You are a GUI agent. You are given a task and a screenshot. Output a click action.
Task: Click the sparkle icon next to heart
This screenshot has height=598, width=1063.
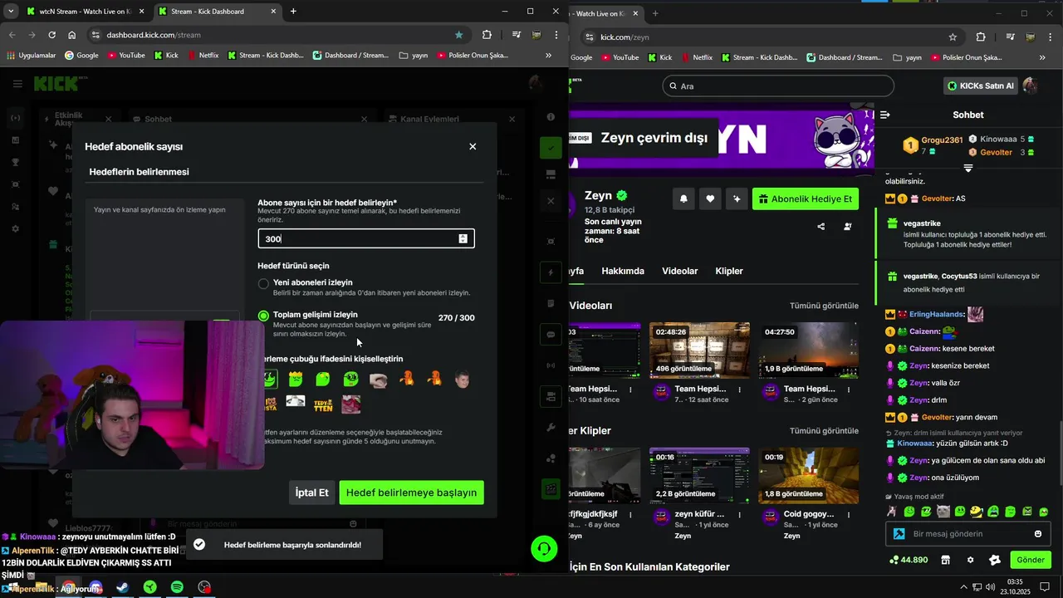(737, 199)
